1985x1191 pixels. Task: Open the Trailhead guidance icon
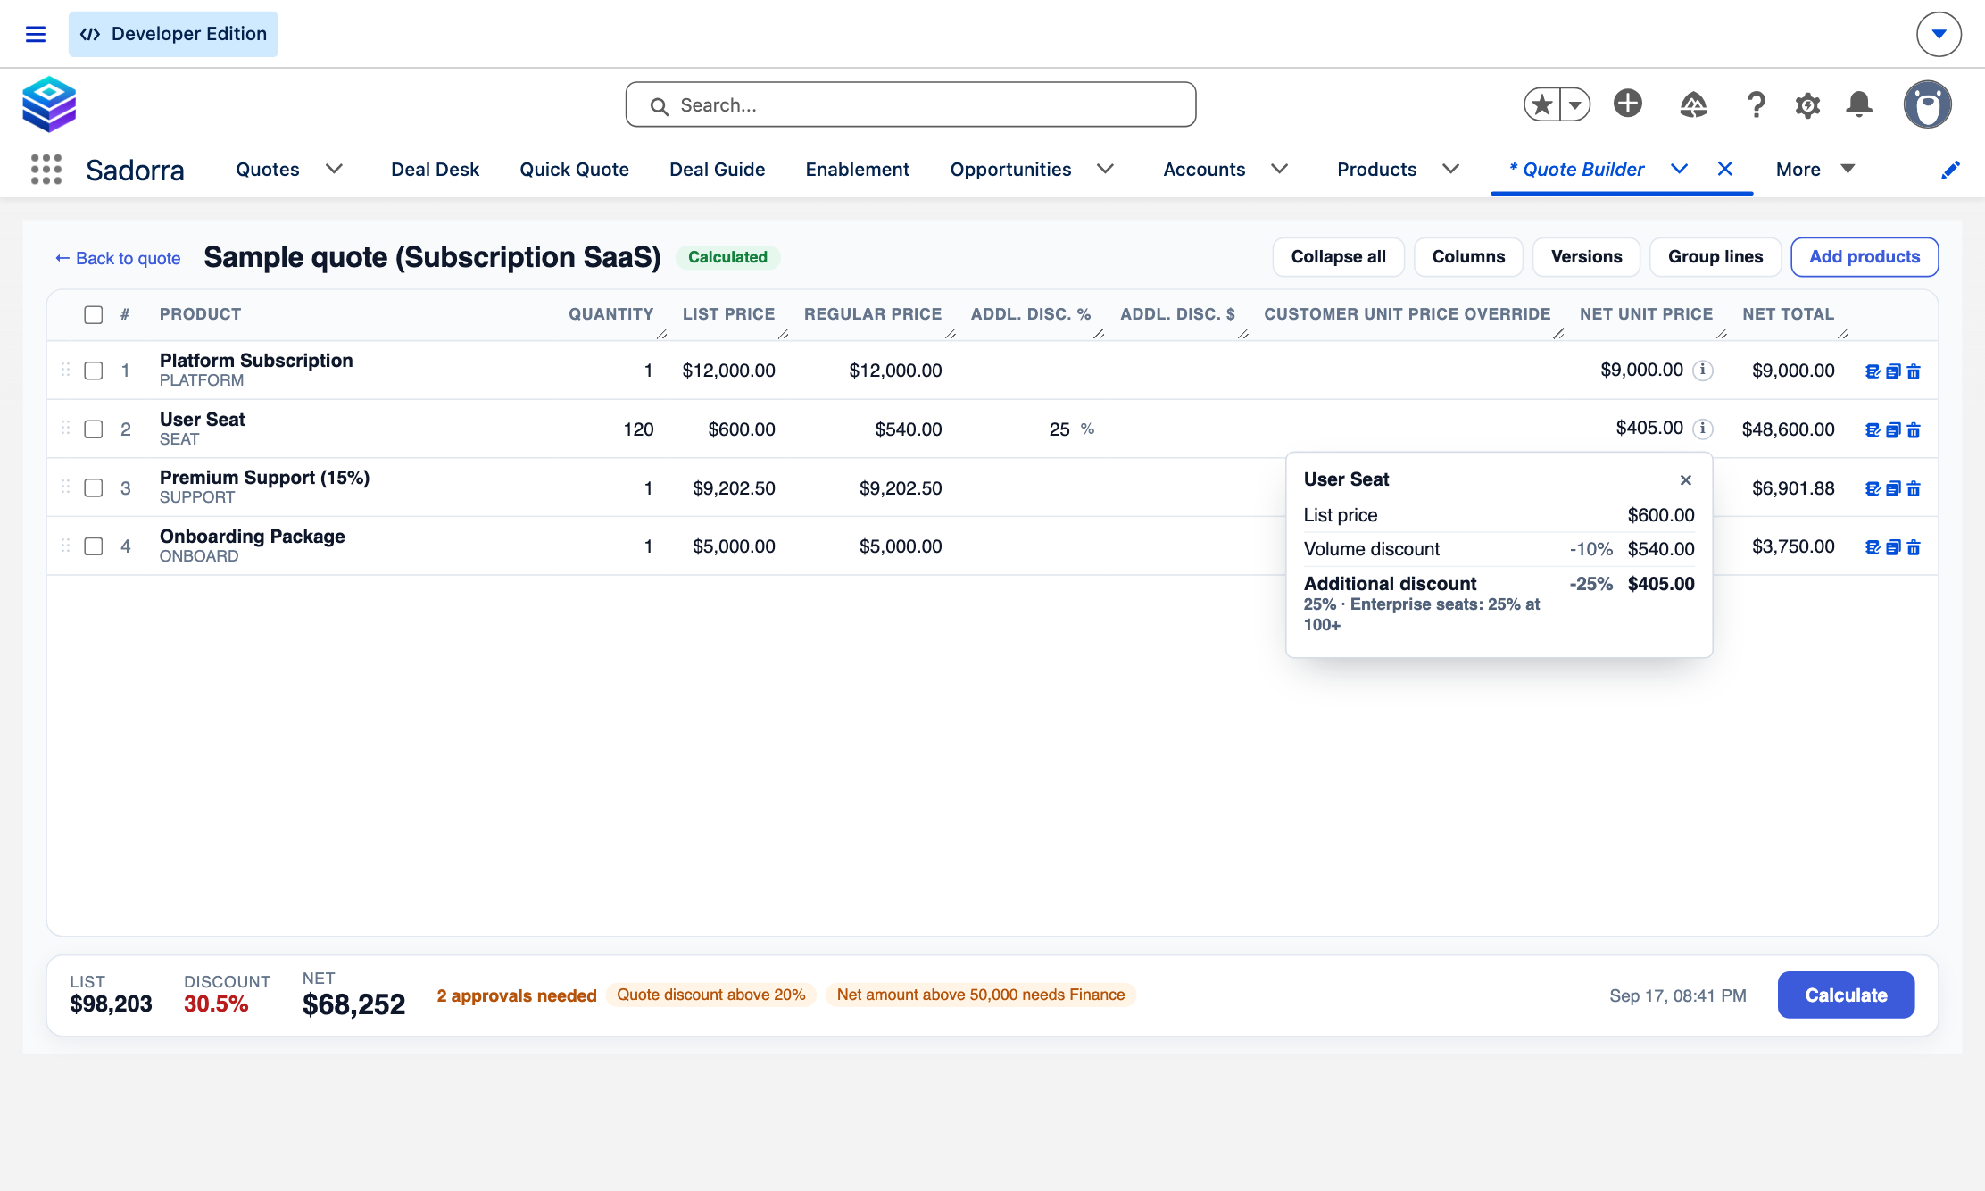coord(1693,104)
